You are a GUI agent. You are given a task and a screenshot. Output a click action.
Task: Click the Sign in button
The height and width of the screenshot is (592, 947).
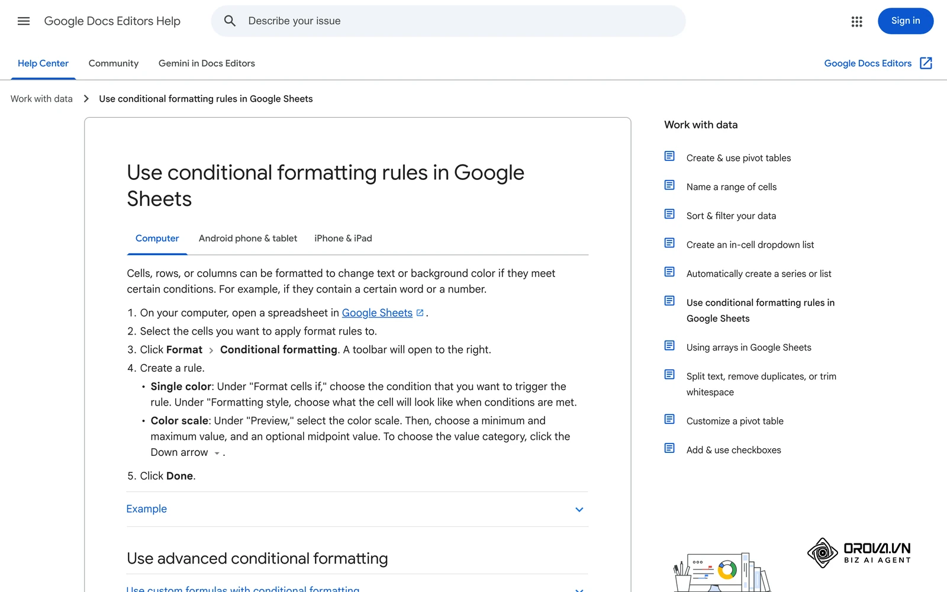point(906,21)
